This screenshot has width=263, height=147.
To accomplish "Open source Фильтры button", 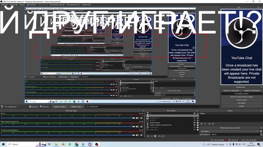I will (44, 107).
